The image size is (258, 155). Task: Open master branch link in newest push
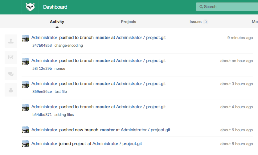tap(103, 38)
